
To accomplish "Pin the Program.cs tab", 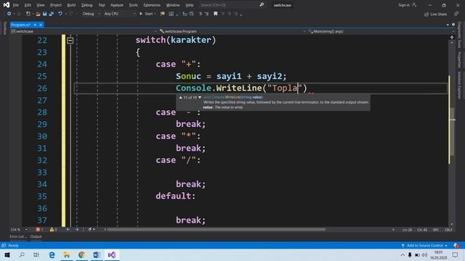I will [35, 25].
